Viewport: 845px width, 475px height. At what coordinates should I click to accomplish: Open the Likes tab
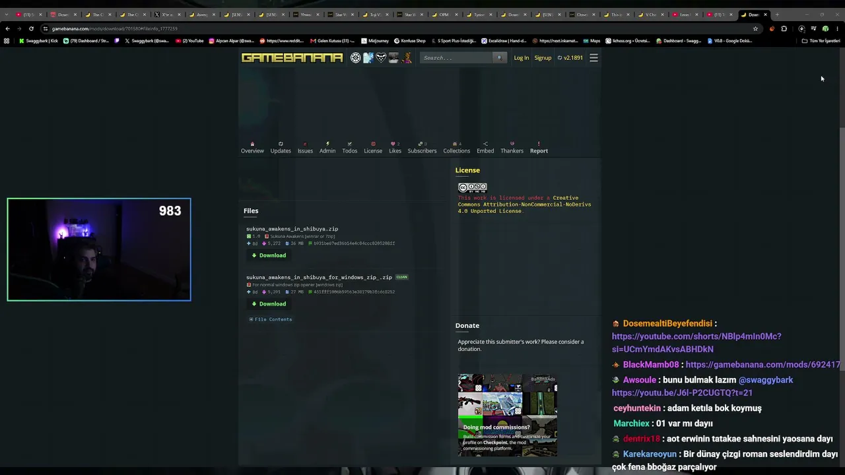[395, 148]
